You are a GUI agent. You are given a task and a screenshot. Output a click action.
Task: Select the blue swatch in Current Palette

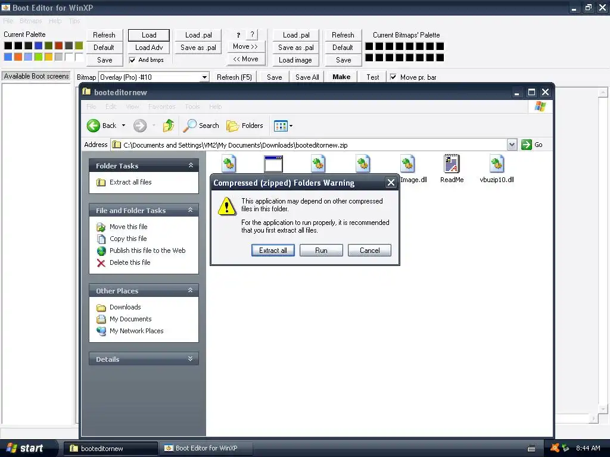point(38,46)
